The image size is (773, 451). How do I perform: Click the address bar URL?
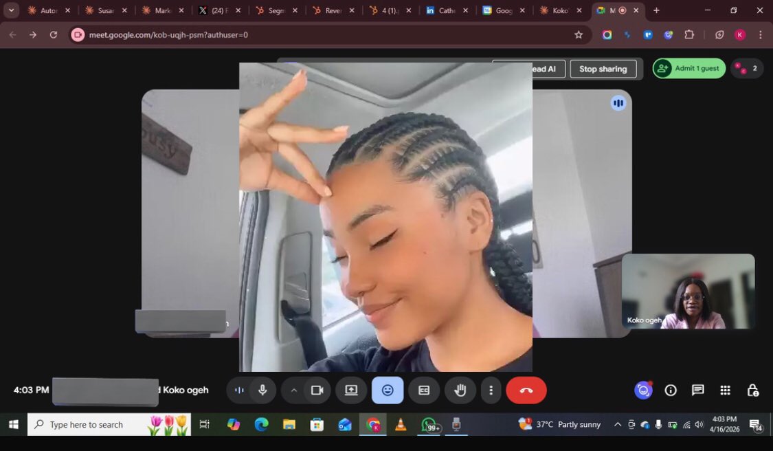tap(168, 35)
